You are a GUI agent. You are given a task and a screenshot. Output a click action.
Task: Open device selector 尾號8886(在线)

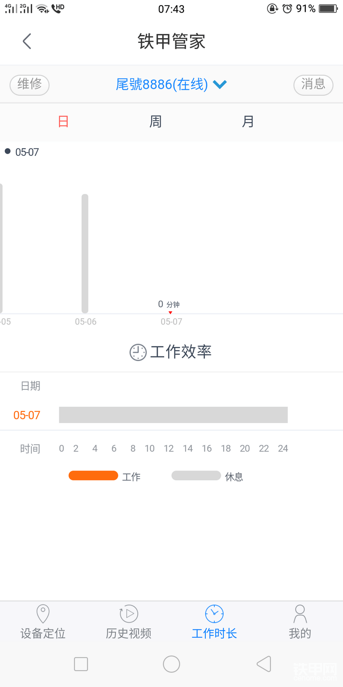162,84
